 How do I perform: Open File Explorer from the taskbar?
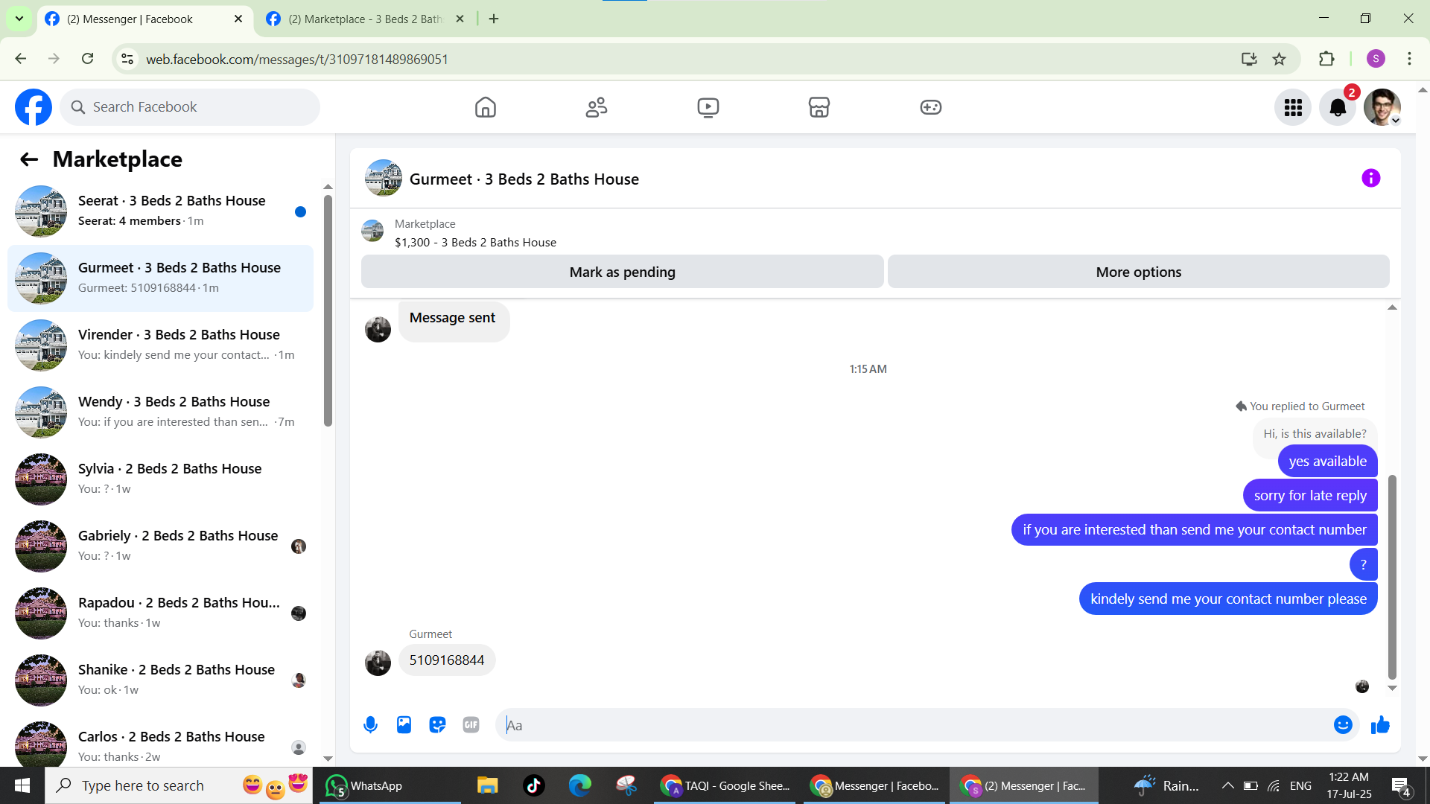487,785
